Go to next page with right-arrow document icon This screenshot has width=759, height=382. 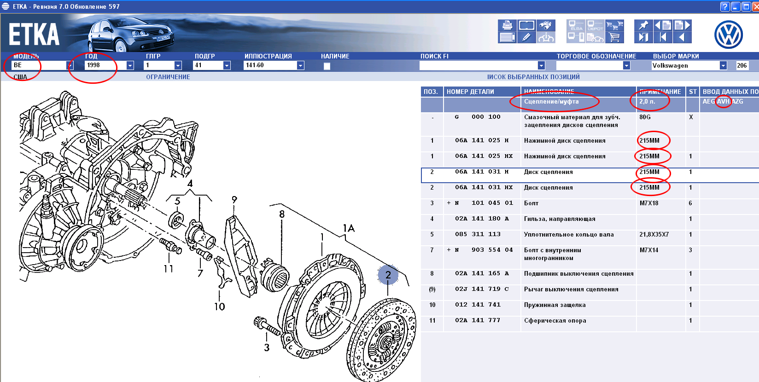[682, 25]
